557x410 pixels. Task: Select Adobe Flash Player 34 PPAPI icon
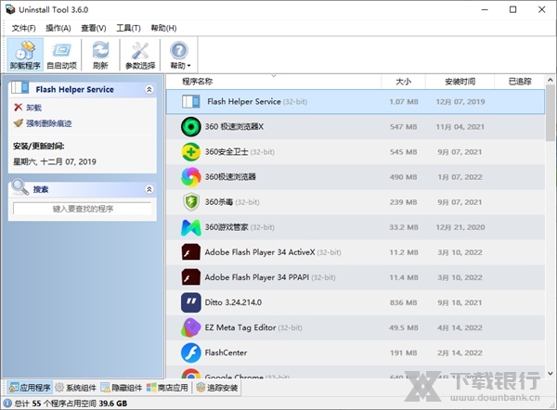coord(190,277)
